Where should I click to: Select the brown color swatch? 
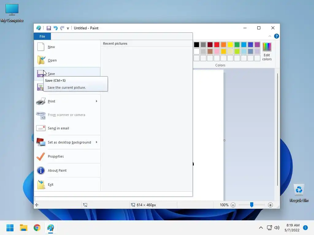tap(210, 51)
